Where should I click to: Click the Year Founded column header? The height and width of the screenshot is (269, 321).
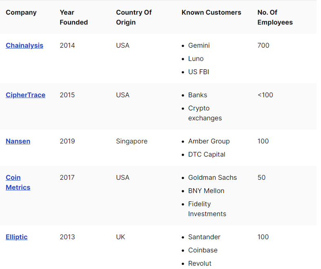(x=74, y=17)
